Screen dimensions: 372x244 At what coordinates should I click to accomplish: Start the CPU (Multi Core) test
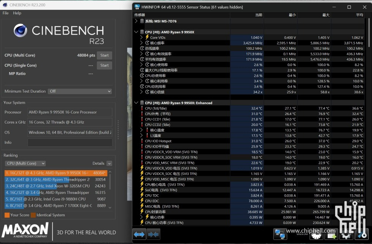(104, 55)
